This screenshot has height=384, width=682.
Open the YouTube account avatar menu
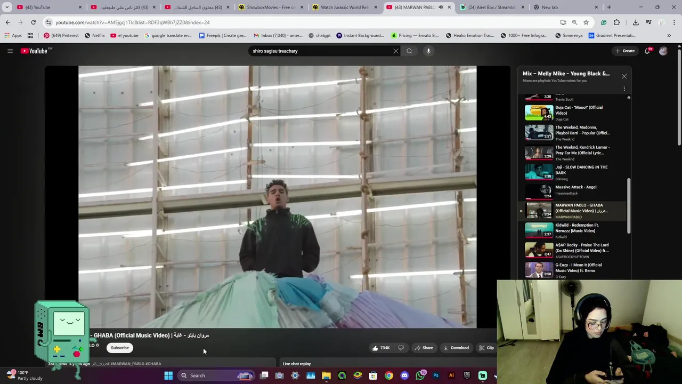[x=663, y=51]
